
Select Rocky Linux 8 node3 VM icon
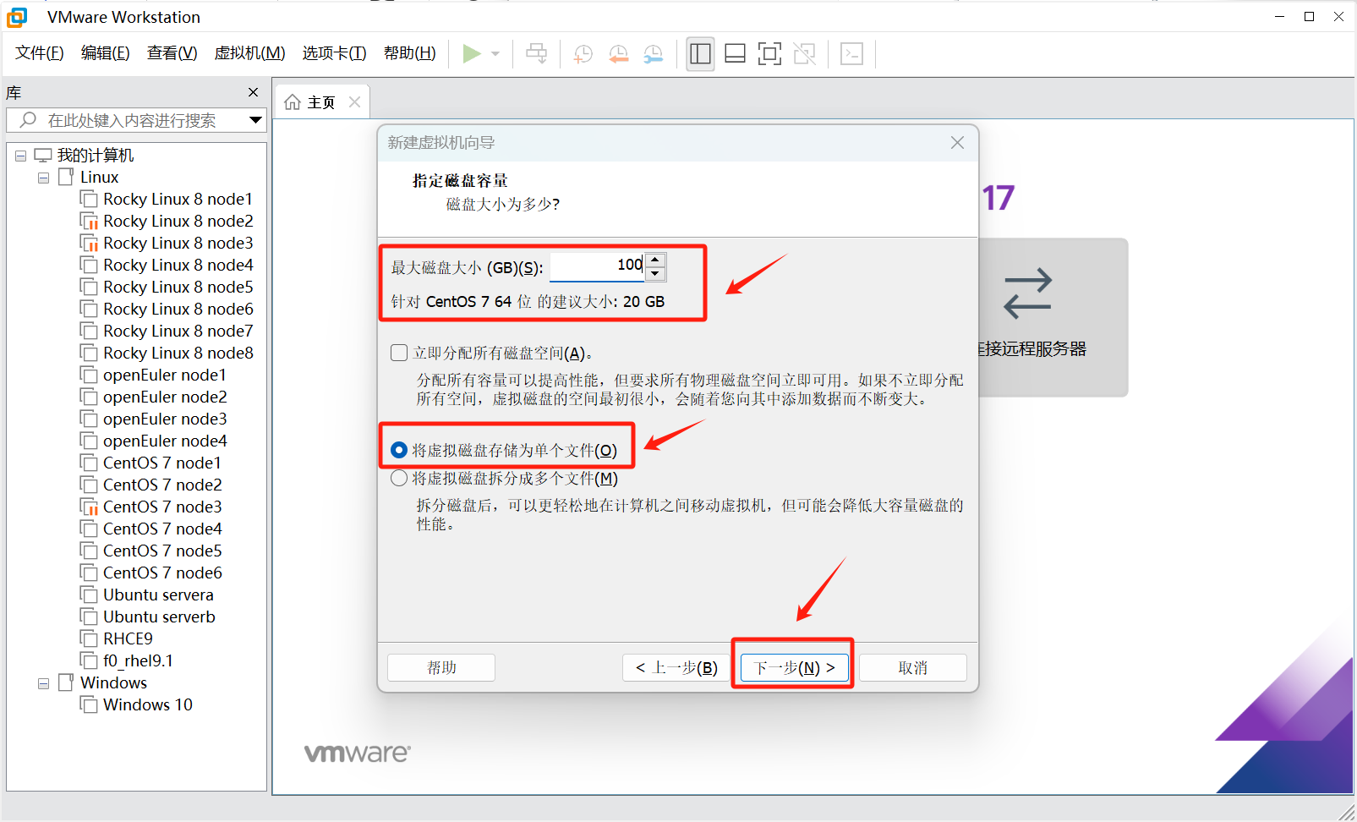pyautogui.click(x=89, y=243)
